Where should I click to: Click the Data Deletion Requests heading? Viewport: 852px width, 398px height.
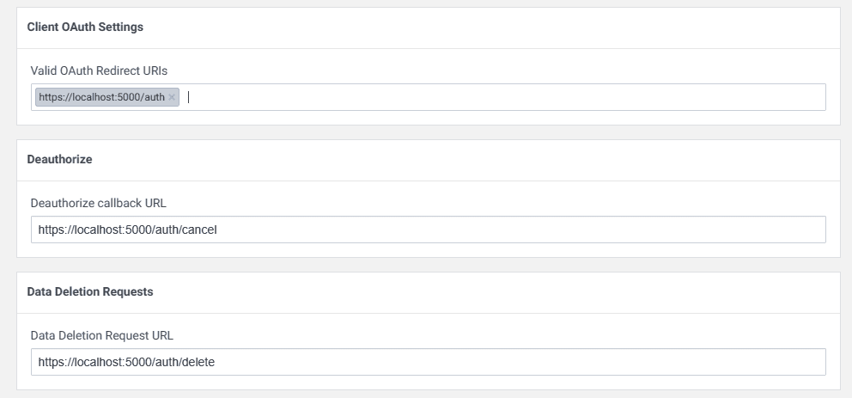click(90, 291)
